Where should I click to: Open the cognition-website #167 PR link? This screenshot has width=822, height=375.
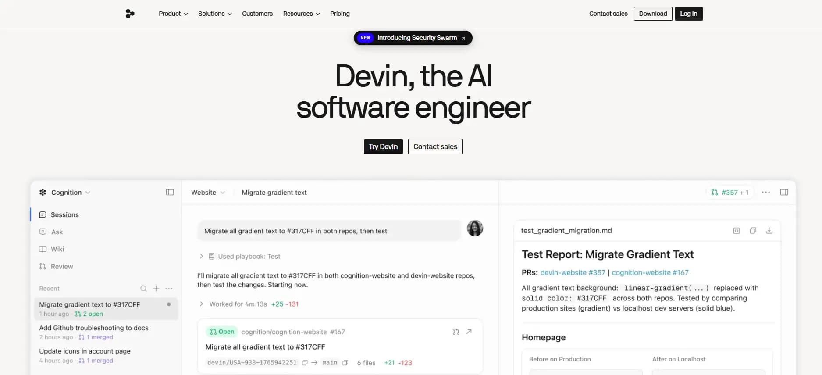coord(650,272)
